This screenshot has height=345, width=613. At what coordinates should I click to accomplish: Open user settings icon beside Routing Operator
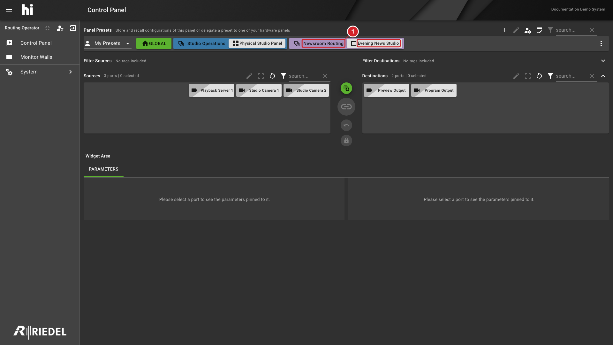(60, 28)
